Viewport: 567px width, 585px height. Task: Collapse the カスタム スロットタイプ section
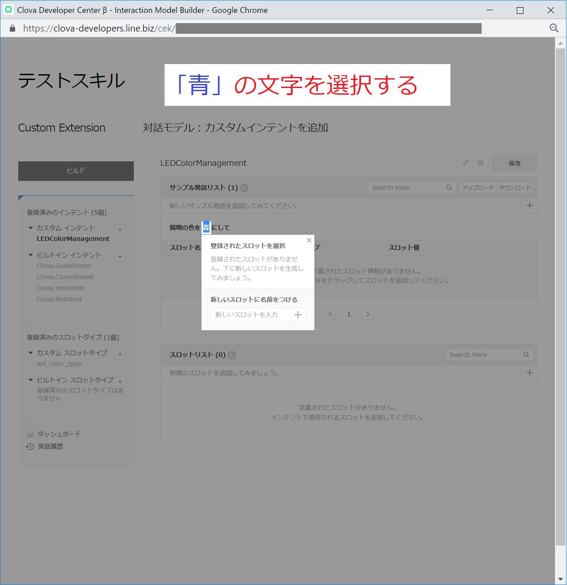(x=31, y=353)
